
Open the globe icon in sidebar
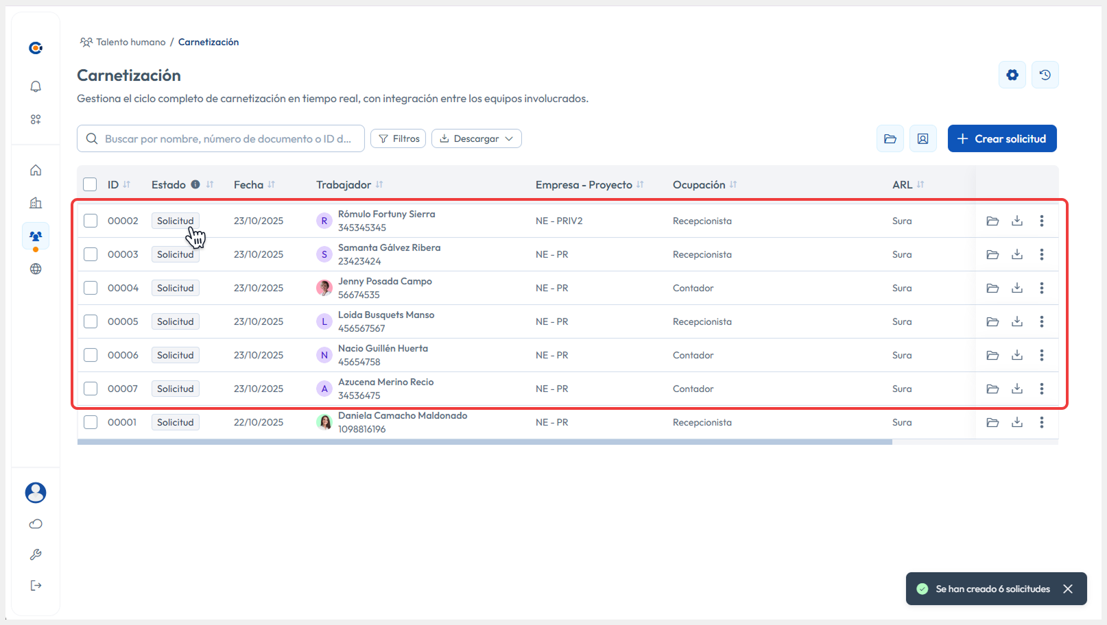[36, 269]
